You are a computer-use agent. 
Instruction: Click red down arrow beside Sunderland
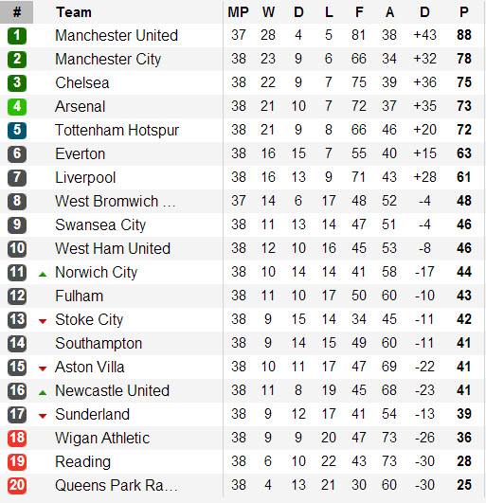pos(43,416)
